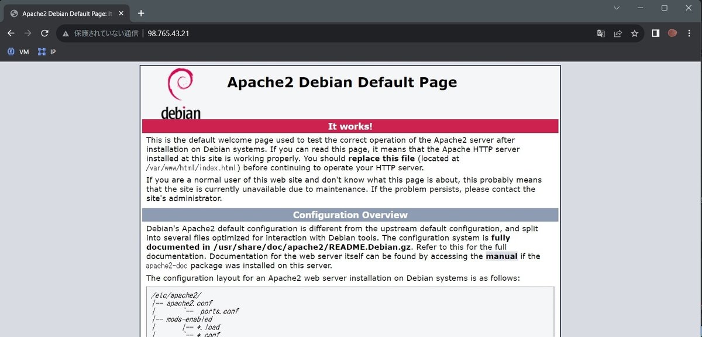Viewport: 702px width, 337px height.
Task: Click the 'apache2.conf' line in config tree
Action: (x=189, y=304)
